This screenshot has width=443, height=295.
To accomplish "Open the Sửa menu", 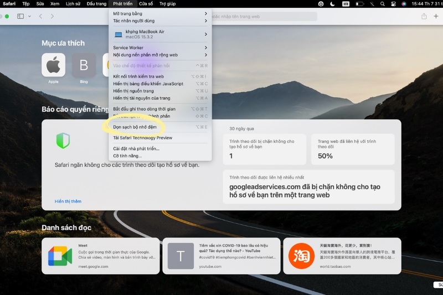I will 40,4.
